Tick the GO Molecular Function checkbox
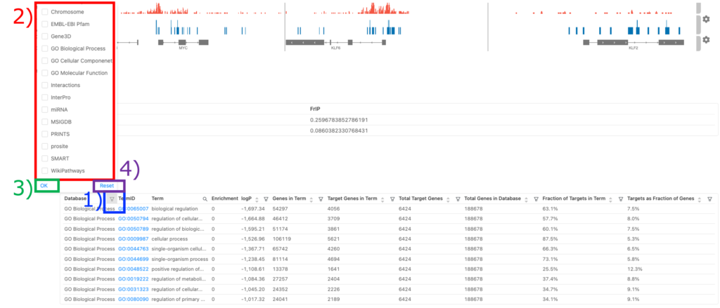This screenshot has width=720, height=308. click(44, 73)
